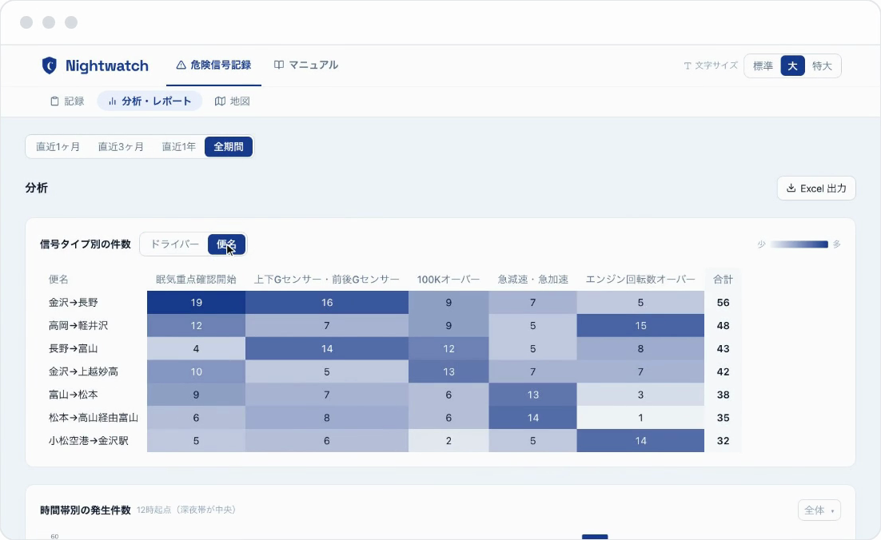Click total 43 for 長野→富山
The image size is (881, 540).
tap(724, 348)
